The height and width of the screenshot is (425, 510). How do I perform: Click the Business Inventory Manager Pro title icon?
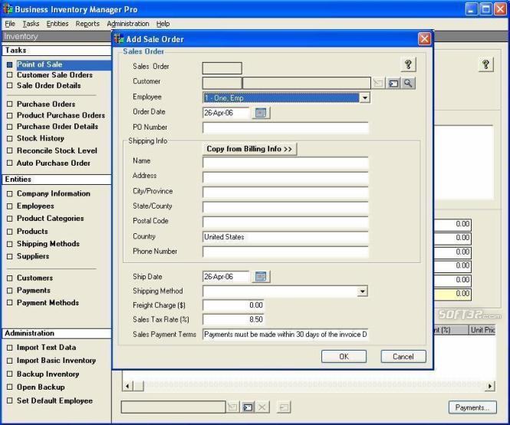8,8
